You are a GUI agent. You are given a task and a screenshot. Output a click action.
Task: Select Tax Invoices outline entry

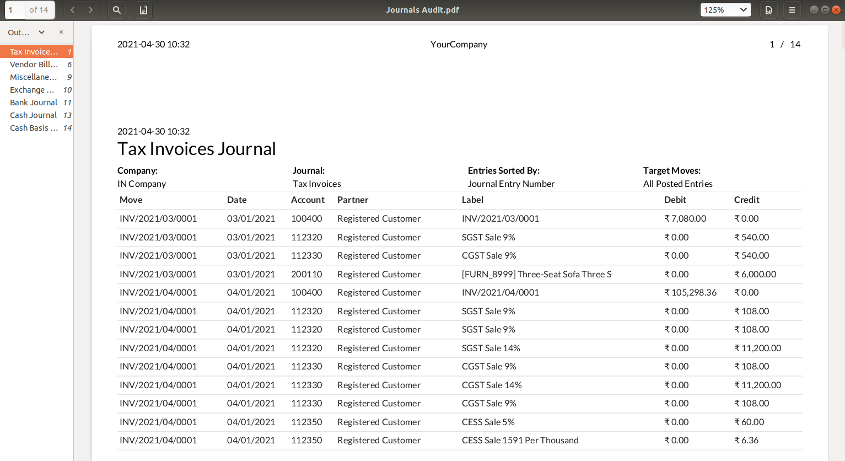[x=34, y=52]
